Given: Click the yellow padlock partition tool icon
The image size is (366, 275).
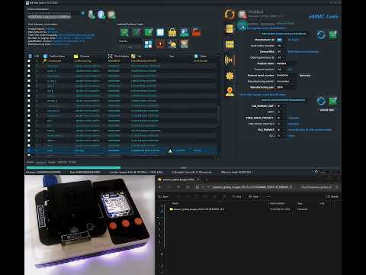Looking at the screenshot, I should pos(172,32).
